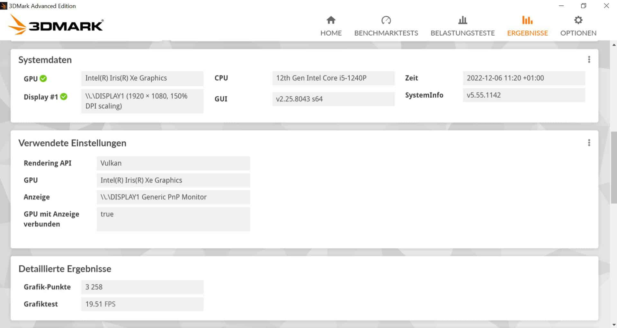The height and width of the screenshot is (328, 617).
Task: Click the Optionen gear icon
Action: tap(578, 20)
